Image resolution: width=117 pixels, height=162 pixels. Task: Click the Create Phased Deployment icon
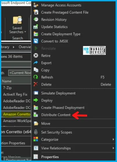click(x=36, y=107)
